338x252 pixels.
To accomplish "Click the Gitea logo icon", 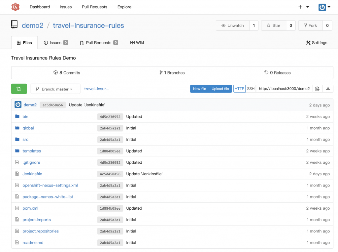I will (x=15, y=7).
